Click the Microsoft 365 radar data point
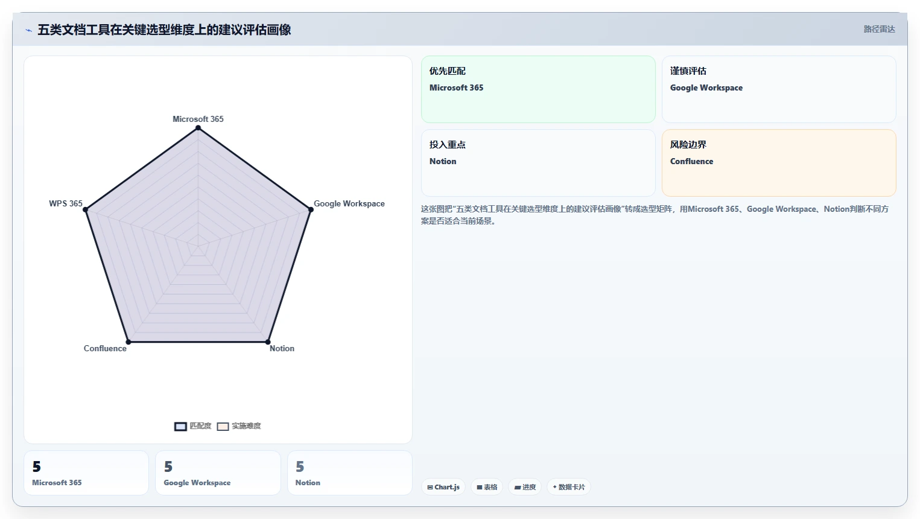 (198, 128)
